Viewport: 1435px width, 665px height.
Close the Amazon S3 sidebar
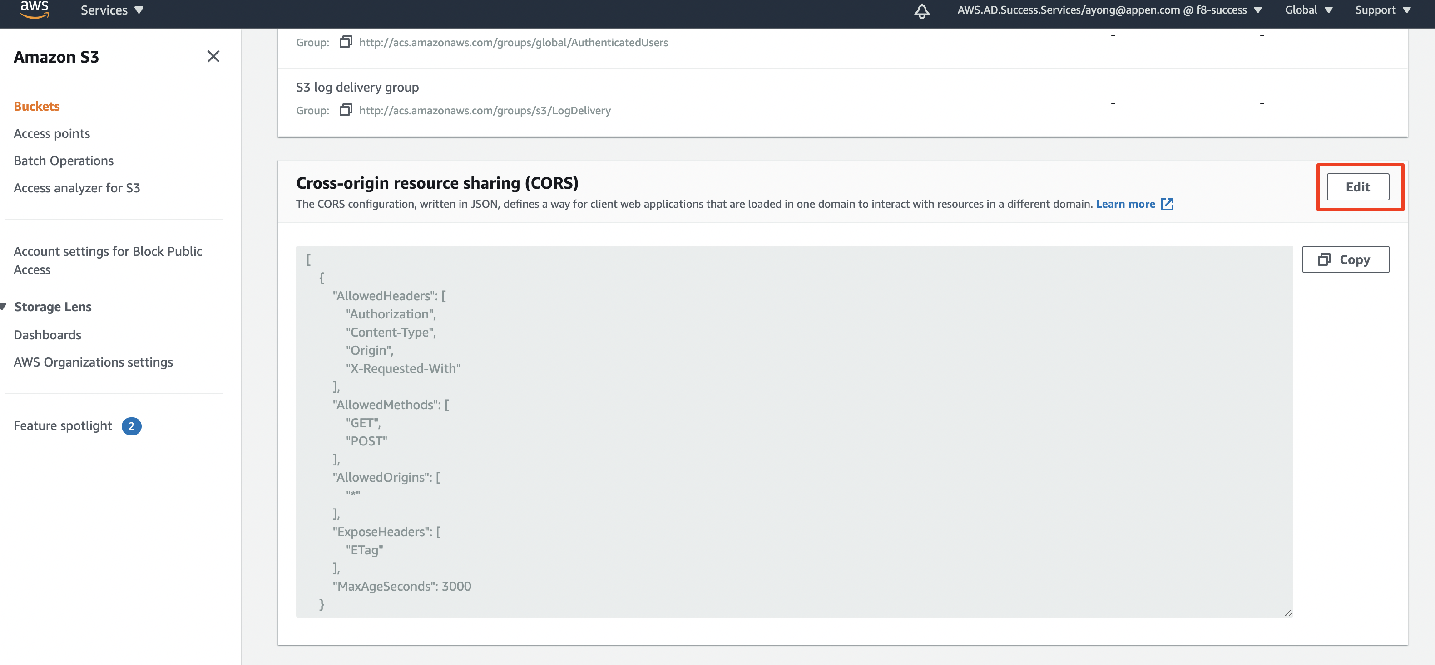[213, 56]
